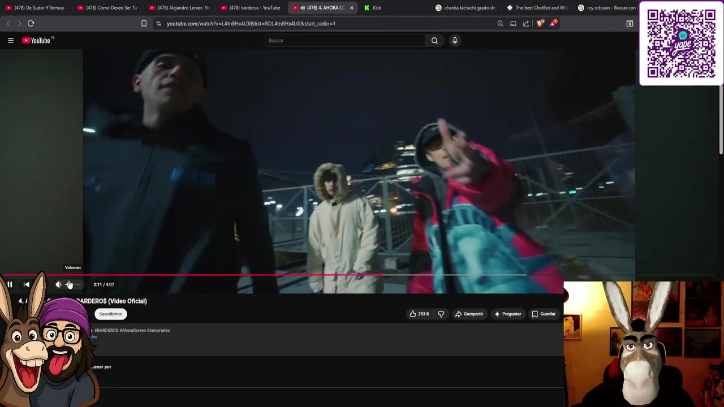Switch to the De Sudor Y Ternura tab
724x407 pixels.
coord(35,8)
